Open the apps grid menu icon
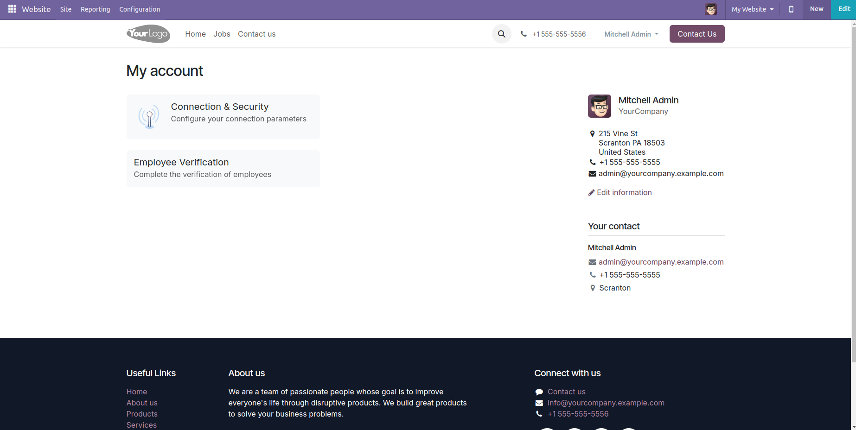Image resolution: width=856 pixels, height=430 pixels. 12,9
